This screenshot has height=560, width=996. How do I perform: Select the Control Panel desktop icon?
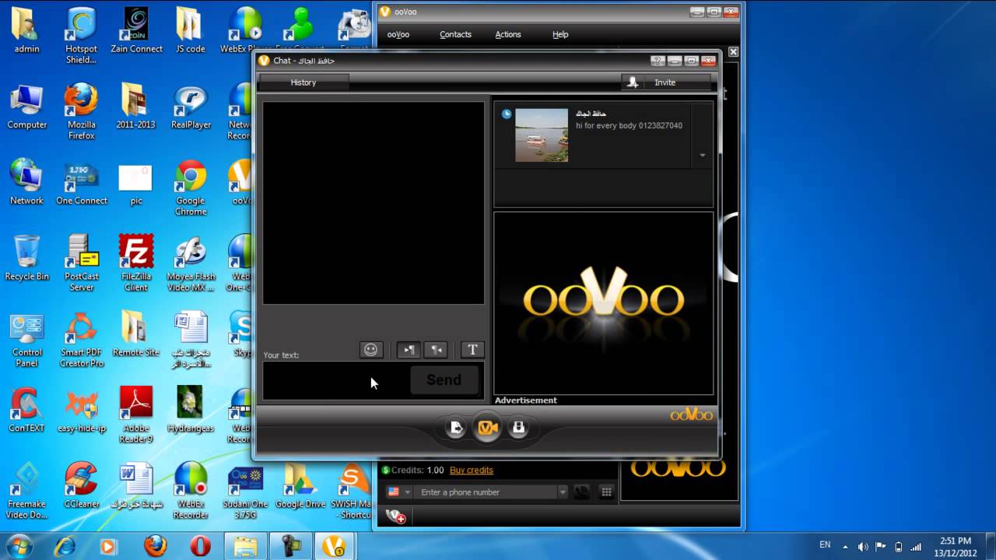point(26,341)
